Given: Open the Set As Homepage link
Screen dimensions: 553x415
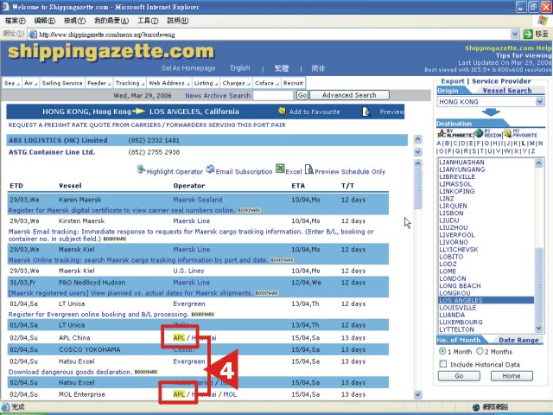Looking at the screenshot, I should coord(188,68).
